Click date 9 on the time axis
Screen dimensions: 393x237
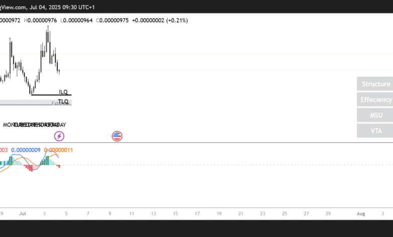[x=110, y=214]
